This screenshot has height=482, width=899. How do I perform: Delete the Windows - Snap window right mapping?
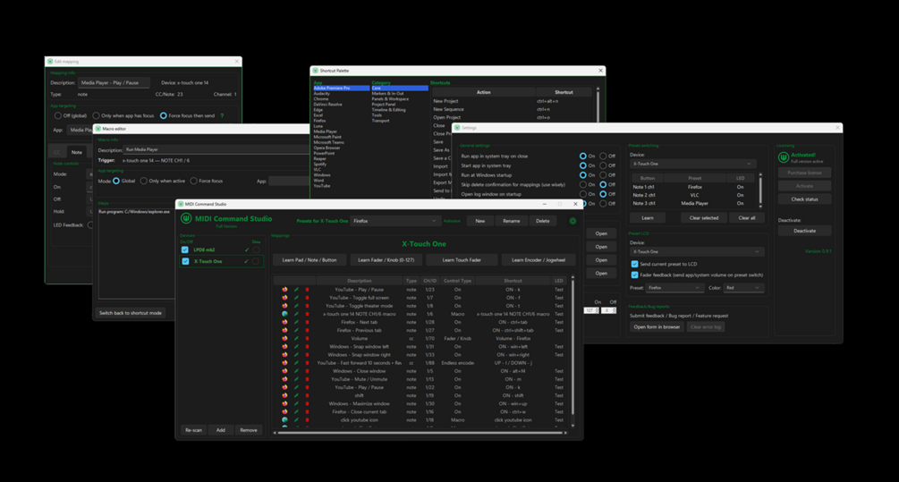click(307, 355)
